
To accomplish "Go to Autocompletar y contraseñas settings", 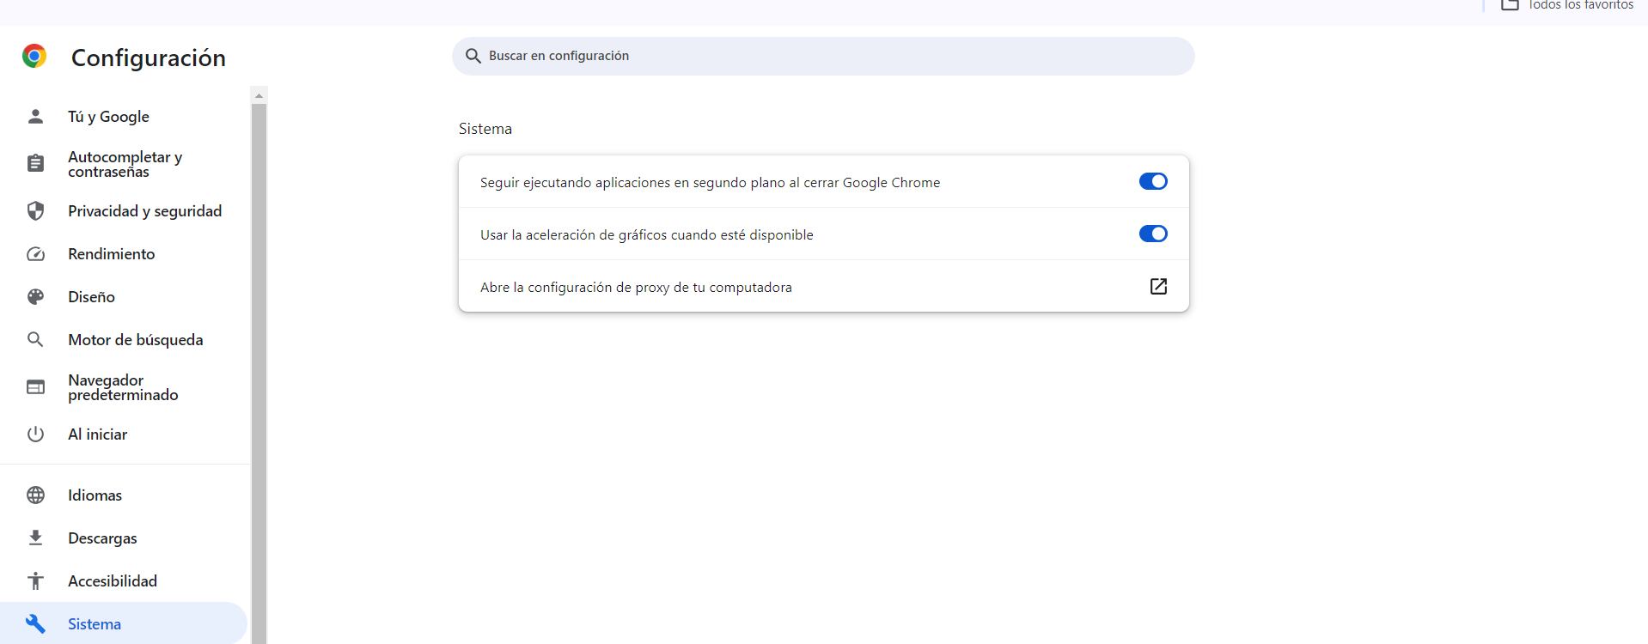I will click(124, 164).
